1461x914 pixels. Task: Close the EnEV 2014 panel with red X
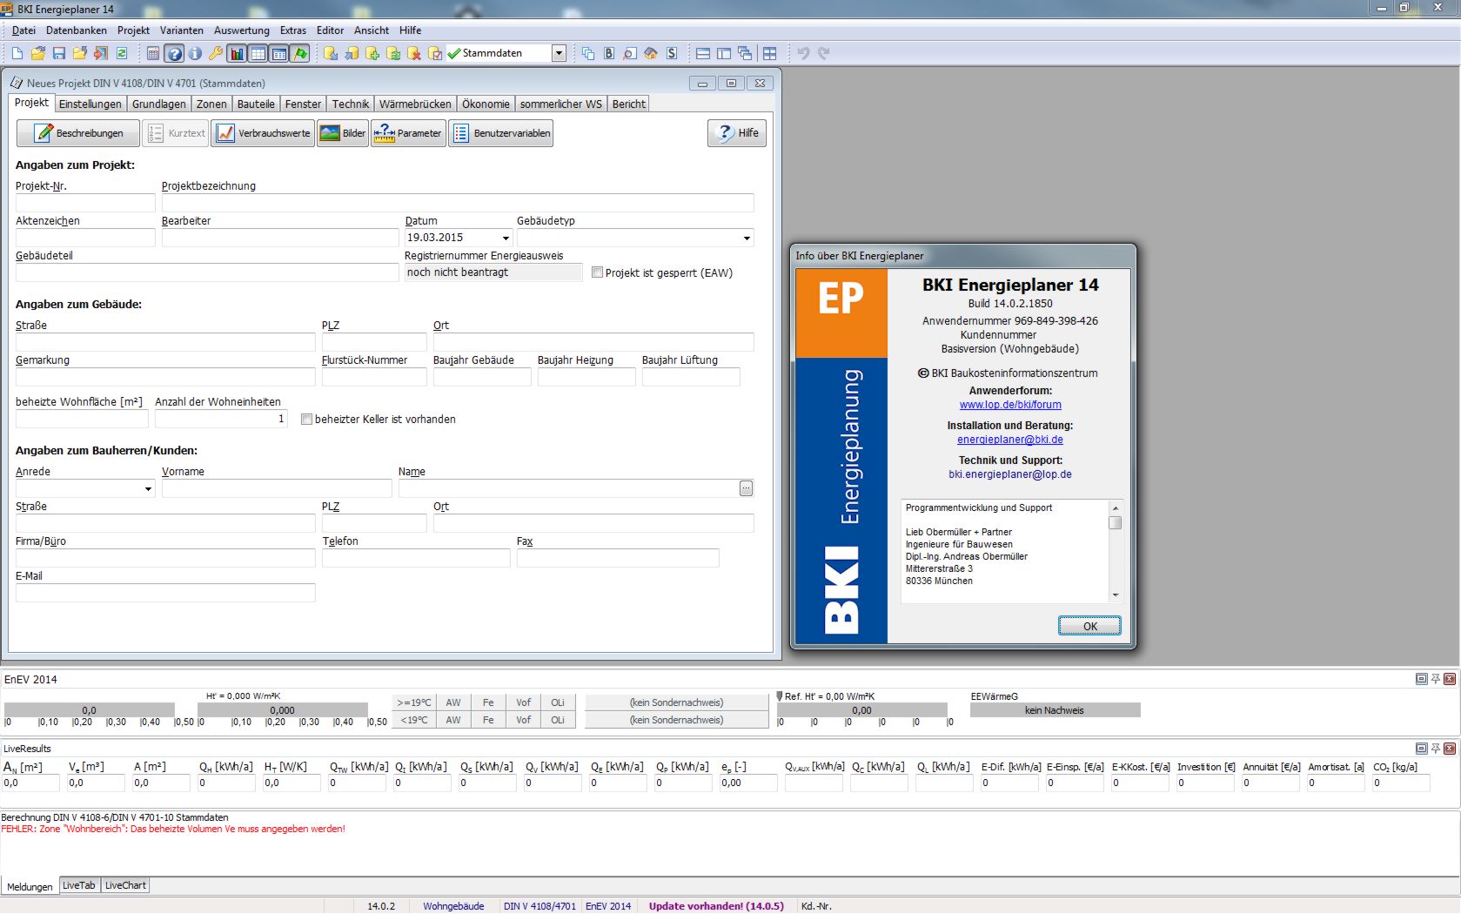click(1450, 679)
